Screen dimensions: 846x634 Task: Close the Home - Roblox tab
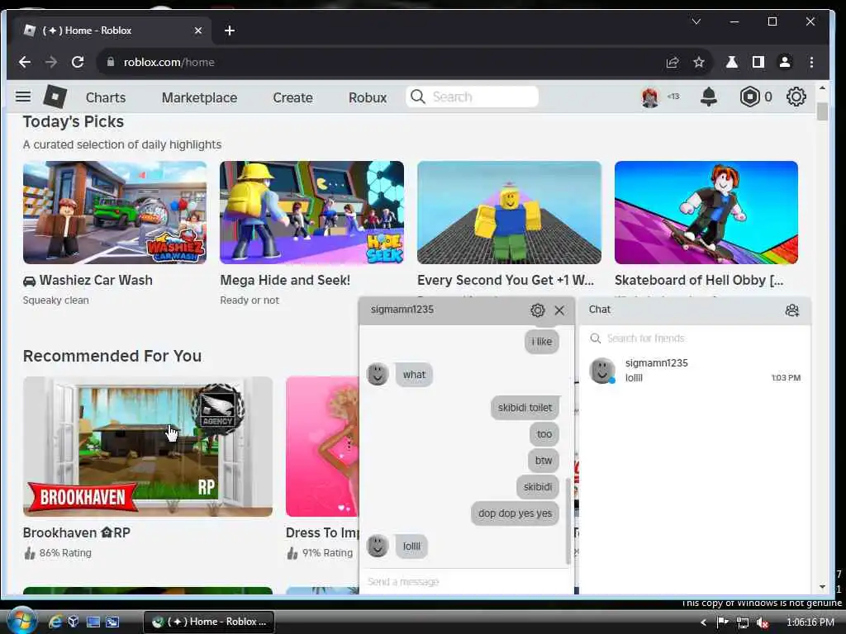(x=198, y=31)
